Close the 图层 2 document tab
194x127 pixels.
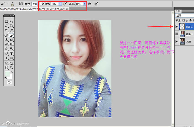67,9
